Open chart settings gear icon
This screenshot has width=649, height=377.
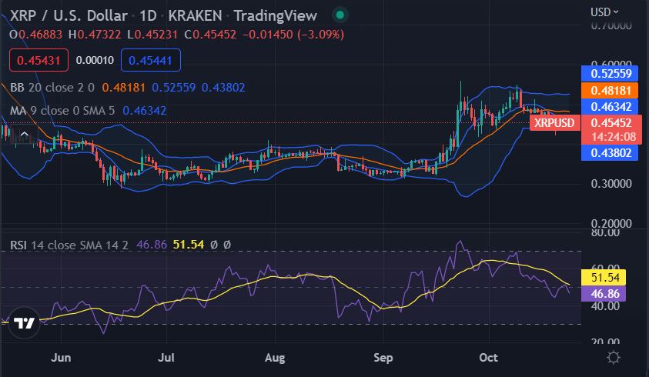614,358
